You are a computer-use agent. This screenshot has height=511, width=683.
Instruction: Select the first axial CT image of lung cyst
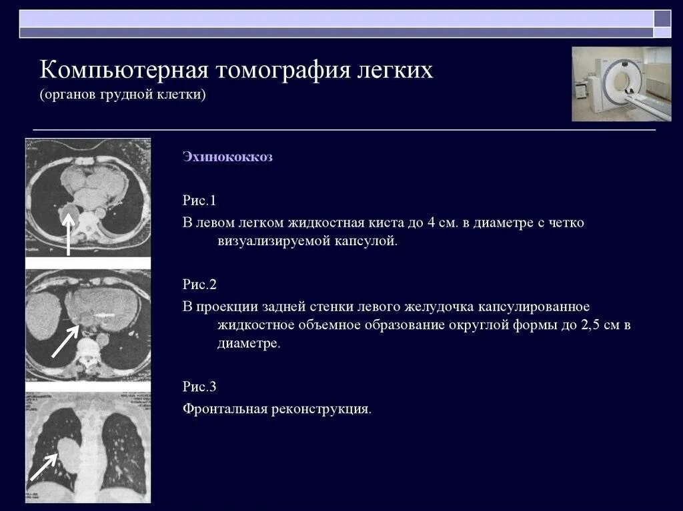88,198
